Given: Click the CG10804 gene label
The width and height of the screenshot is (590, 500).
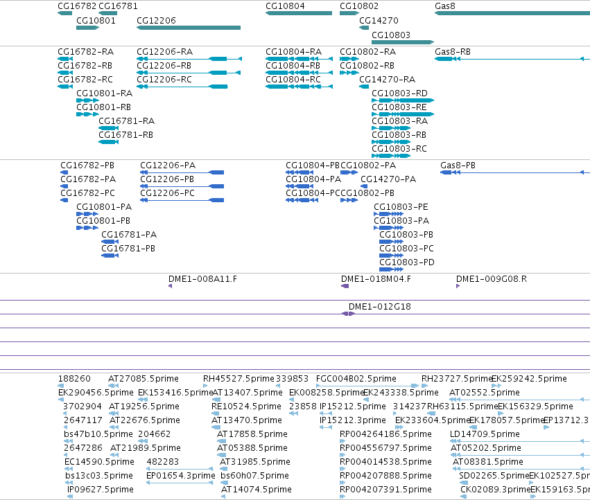Looking at the screenshot, I should (x=285, y=6).
